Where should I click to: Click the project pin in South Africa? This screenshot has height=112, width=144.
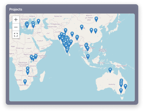tap(25, 82)
